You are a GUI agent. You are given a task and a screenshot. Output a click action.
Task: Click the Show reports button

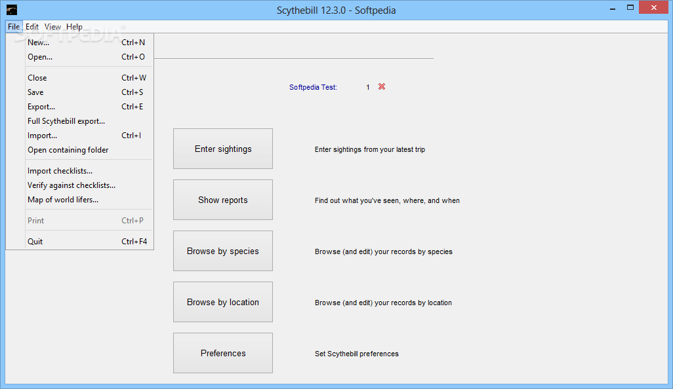[223, 200]
